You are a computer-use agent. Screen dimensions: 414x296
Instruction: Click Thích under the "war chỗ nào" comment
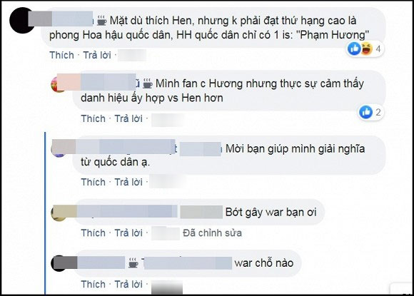[x=94, y=284]
